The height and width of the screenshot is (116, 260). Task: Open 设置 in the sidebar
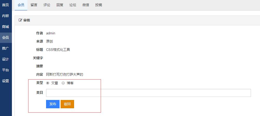(x=5, y=81)
